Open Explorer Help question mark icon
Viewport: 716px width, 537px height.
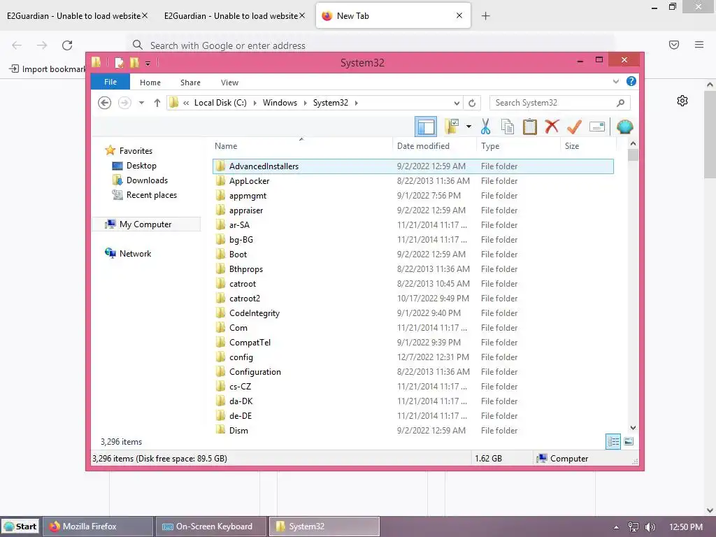tap(631, 81)
